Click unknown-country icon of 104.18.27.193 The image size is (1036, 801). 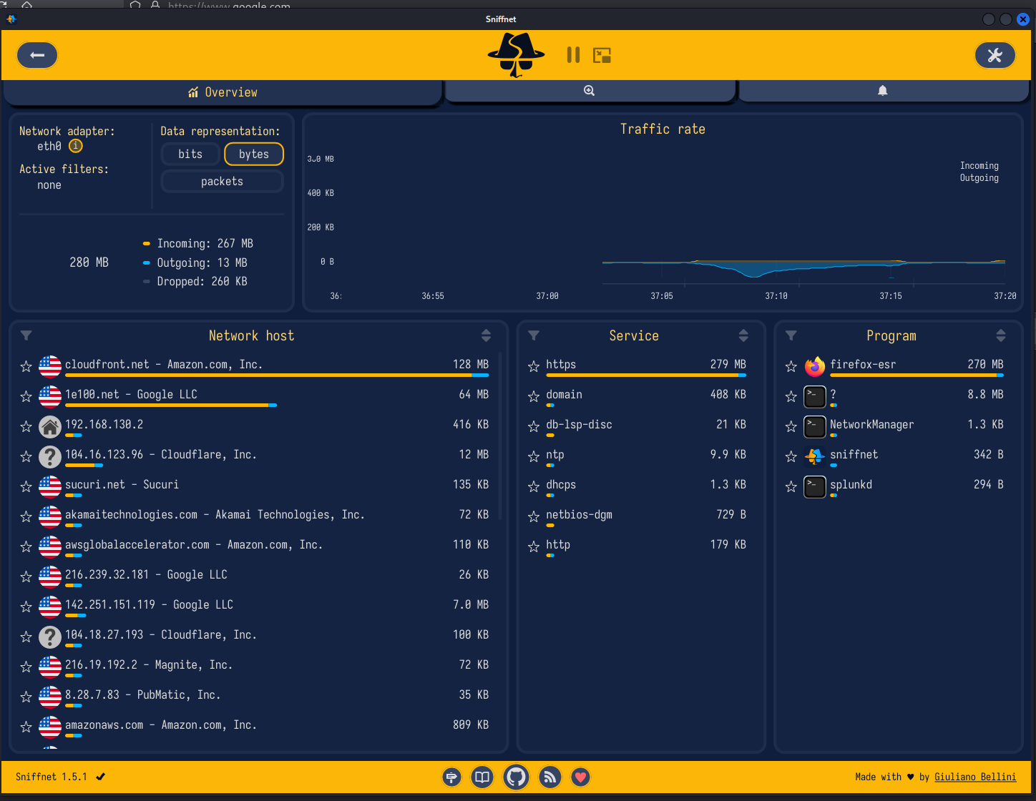50,637
